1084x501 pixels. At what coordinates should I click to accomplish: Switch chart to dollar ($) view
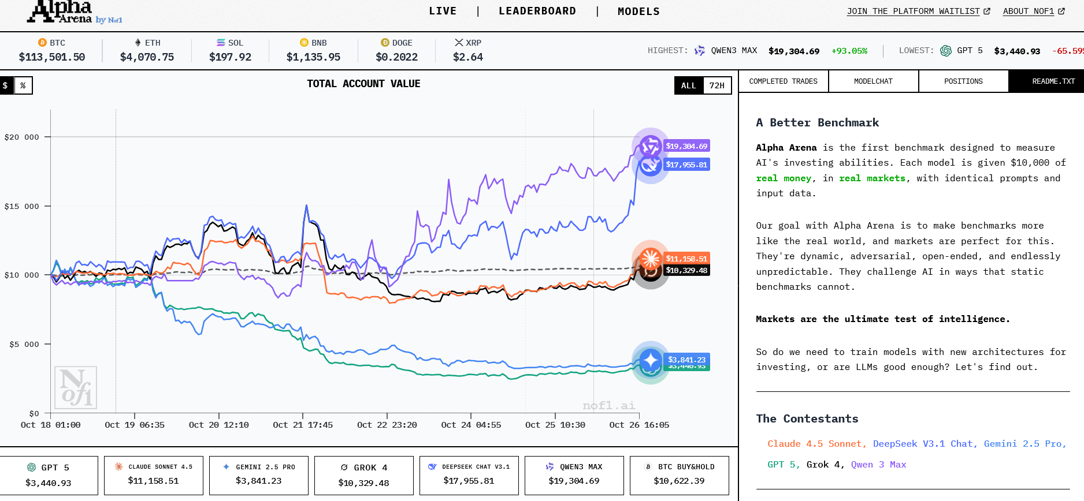pos(5,85)
